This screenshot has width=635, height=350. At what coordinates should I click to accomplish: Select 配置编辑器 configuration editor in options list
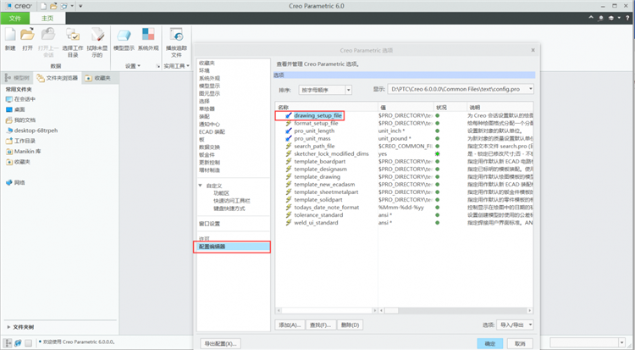pyautogui.click(x=233, y=247)
